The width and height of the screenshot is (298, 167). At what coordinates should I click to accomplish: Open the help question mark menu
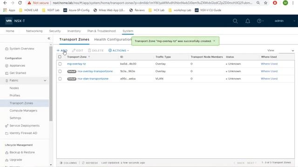[x=260, y=21]
